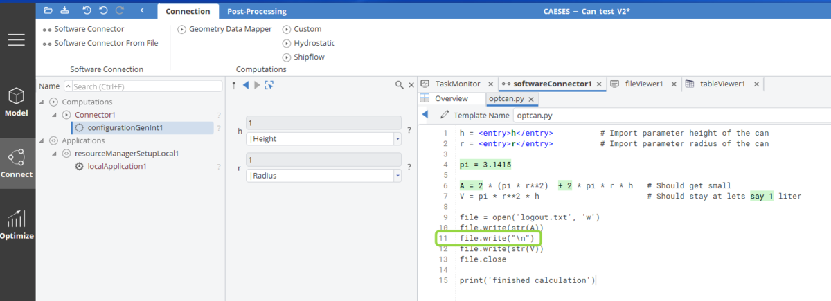Collapse the Connector1 tree node
This screenshot has width=831, height=301.
point(54,115)
